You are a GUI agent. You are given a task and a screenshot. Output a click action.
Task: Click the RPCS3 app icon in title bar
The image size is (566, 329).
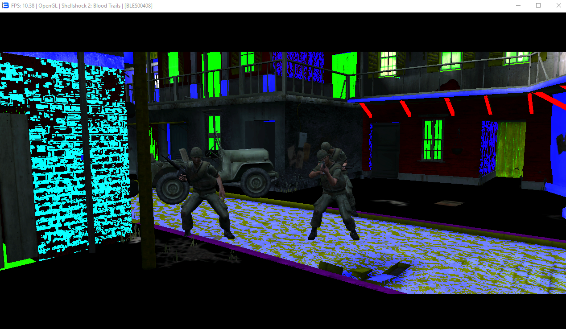click(x=5, y=5)
